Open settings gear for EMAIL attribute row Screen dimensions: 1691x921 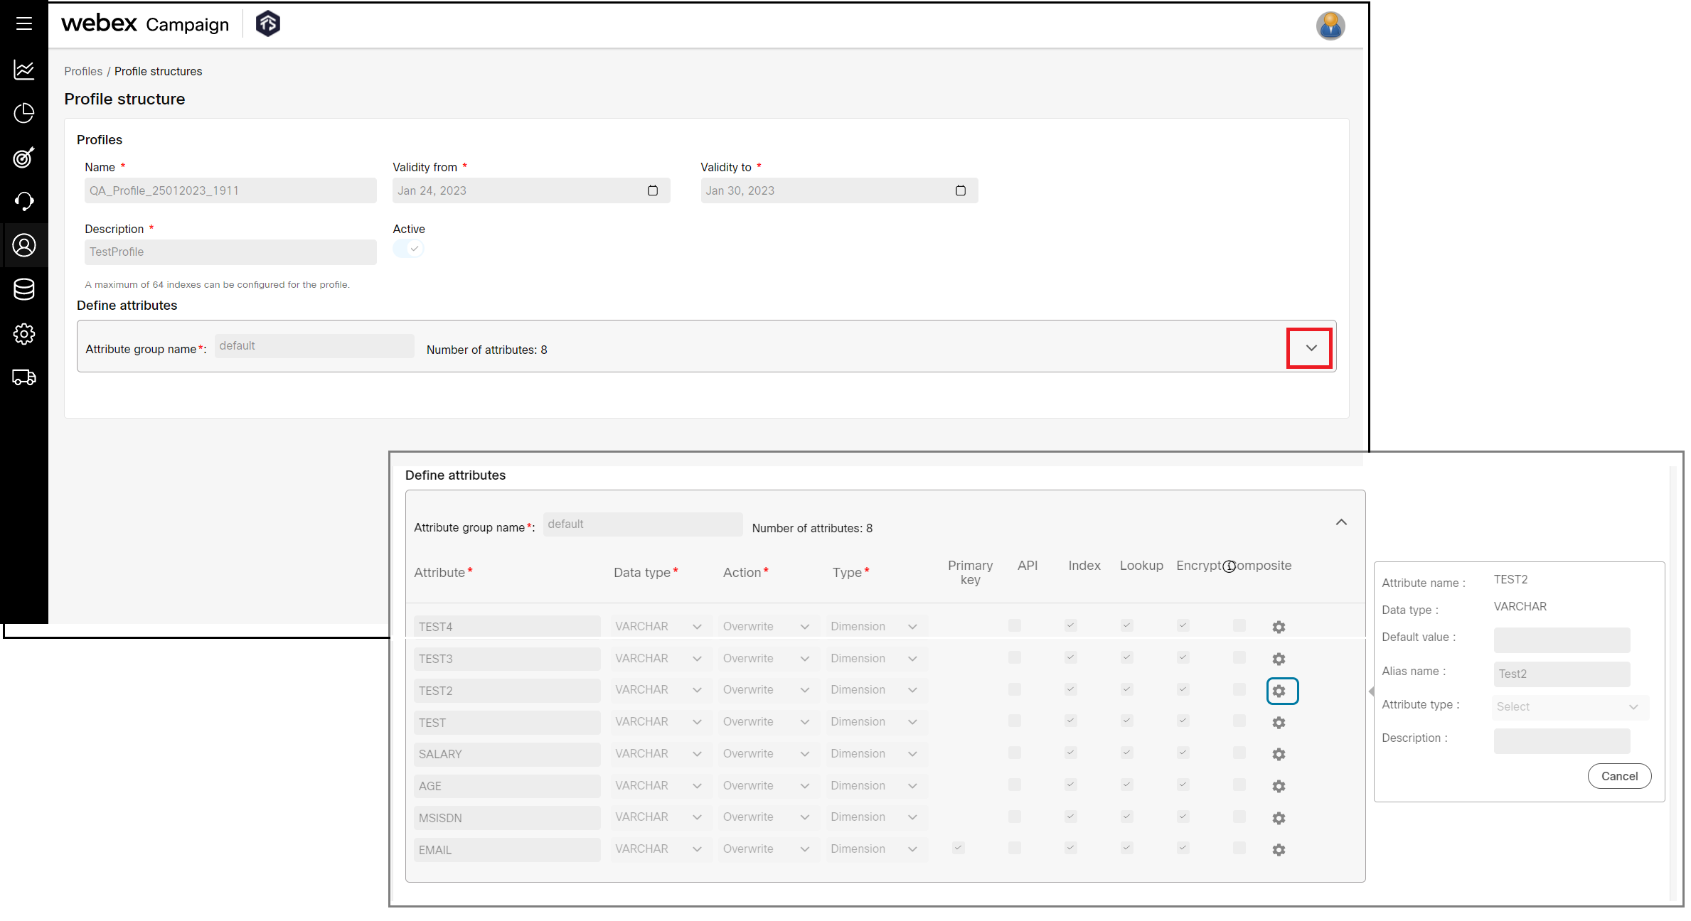point(1279,850)
